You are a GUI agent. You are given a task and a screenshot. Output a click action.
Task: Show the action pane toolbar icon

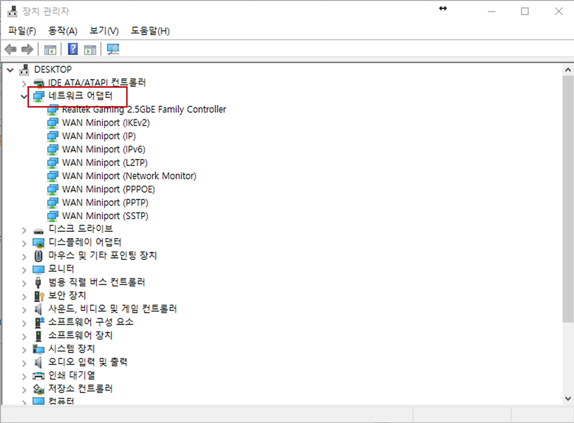click(x=90, y=49)
